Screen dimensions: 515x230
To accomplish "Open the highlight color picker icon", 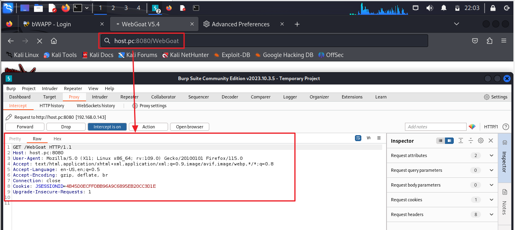I will tap(473, 127).
